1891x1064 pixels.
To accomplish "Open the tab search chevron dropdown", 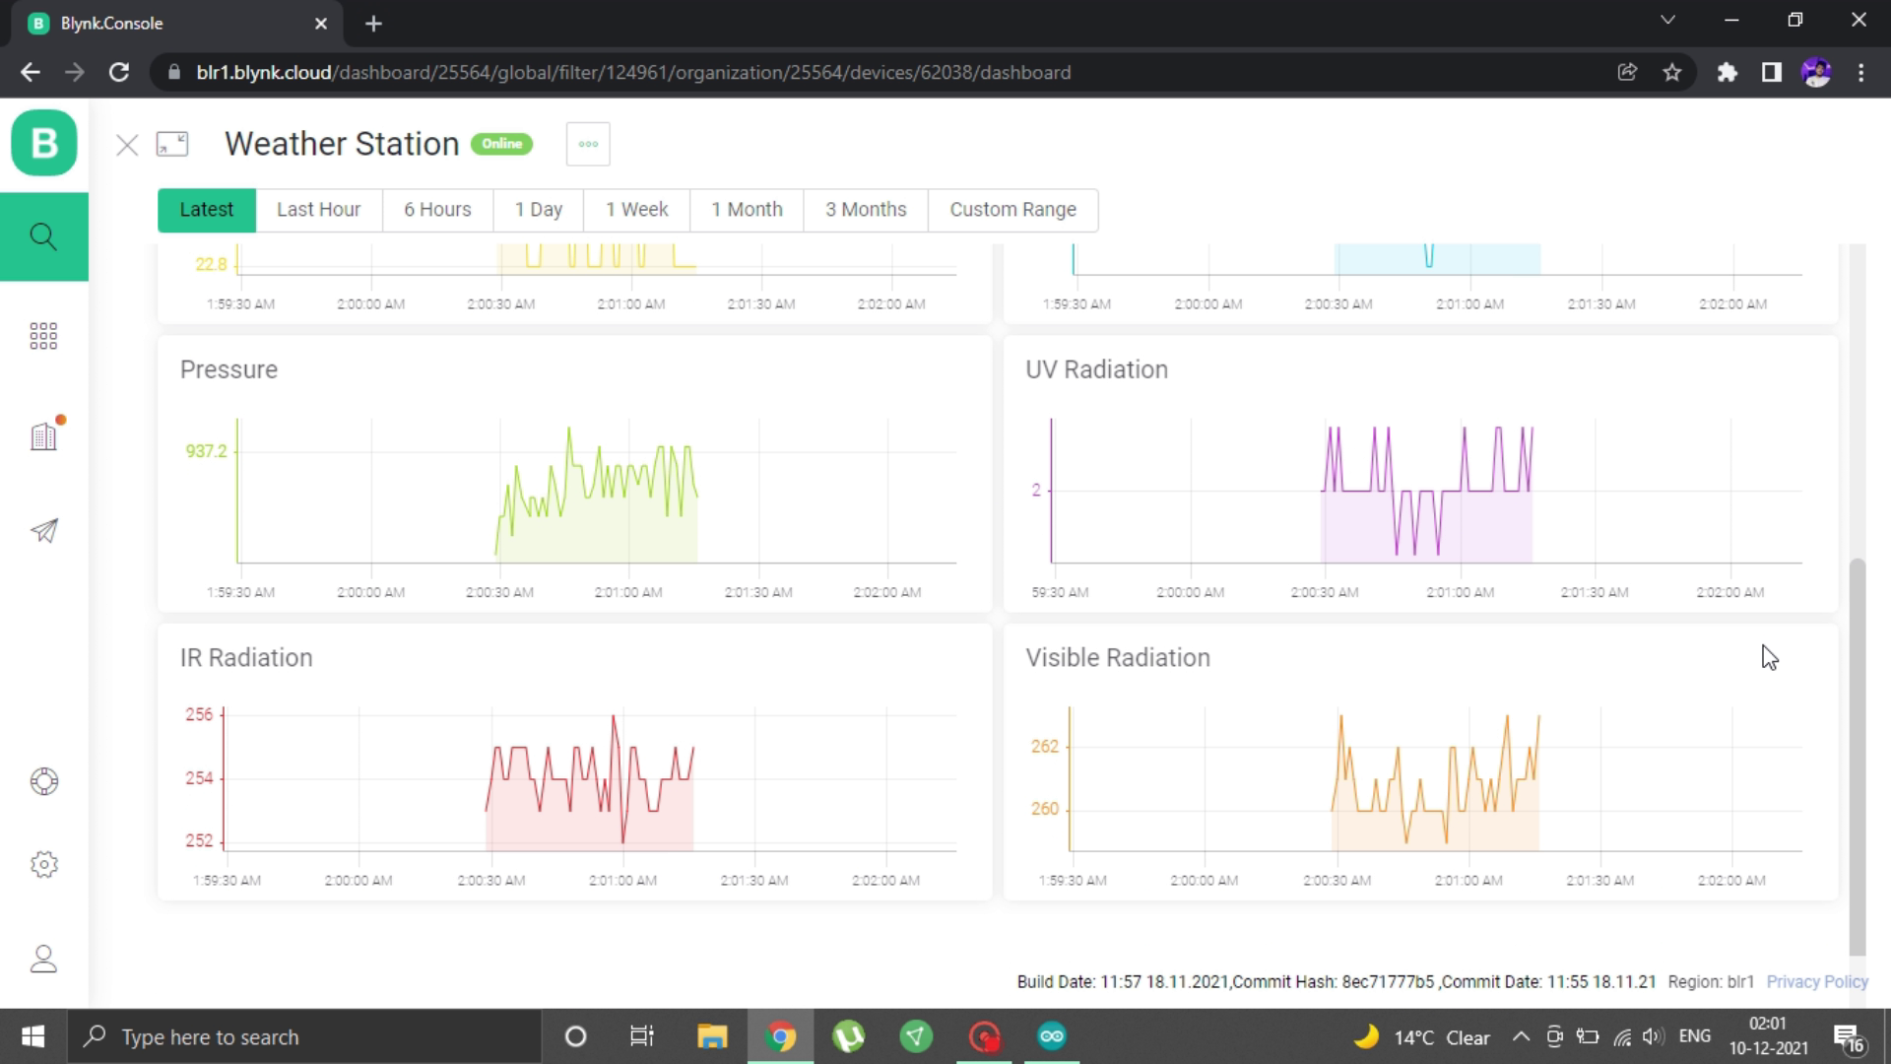I will point(1667,20).
